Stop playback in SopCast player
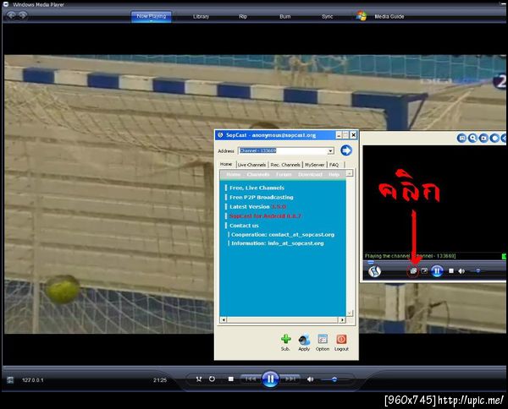 coord(451,271)
